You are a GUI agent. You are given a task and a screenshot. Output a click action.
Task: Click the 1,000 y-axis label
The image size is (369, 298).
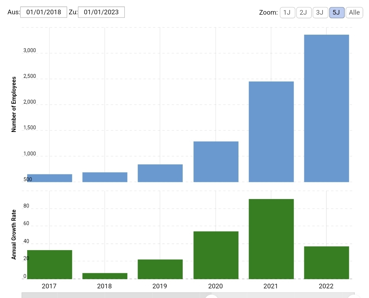click(x=30, y=154)
